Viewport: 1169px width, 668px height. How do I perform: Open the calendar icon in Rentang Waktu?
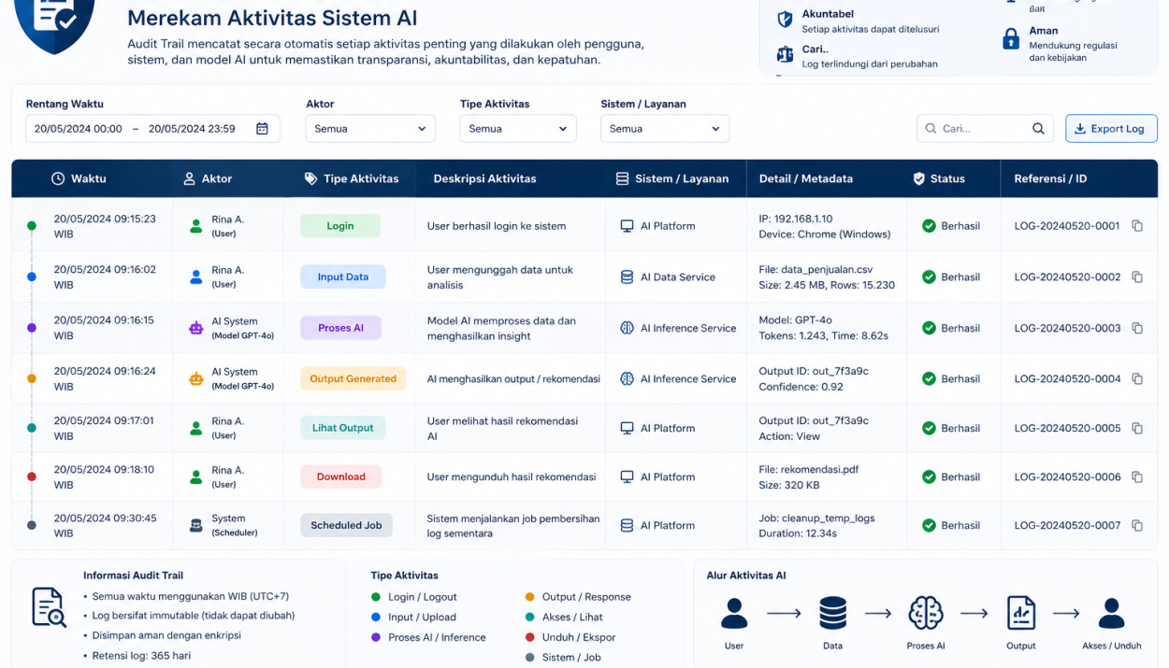coord(262,129)
